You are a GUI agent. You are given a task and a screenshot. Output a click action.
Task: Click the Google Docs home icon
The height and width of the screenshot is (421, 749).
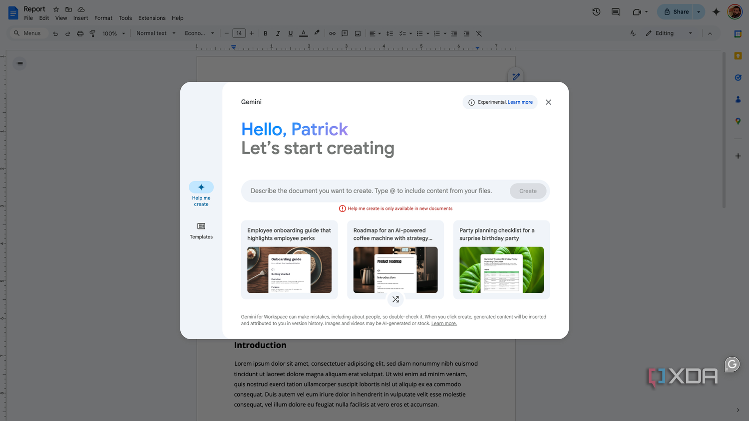(x=13, y=12)
